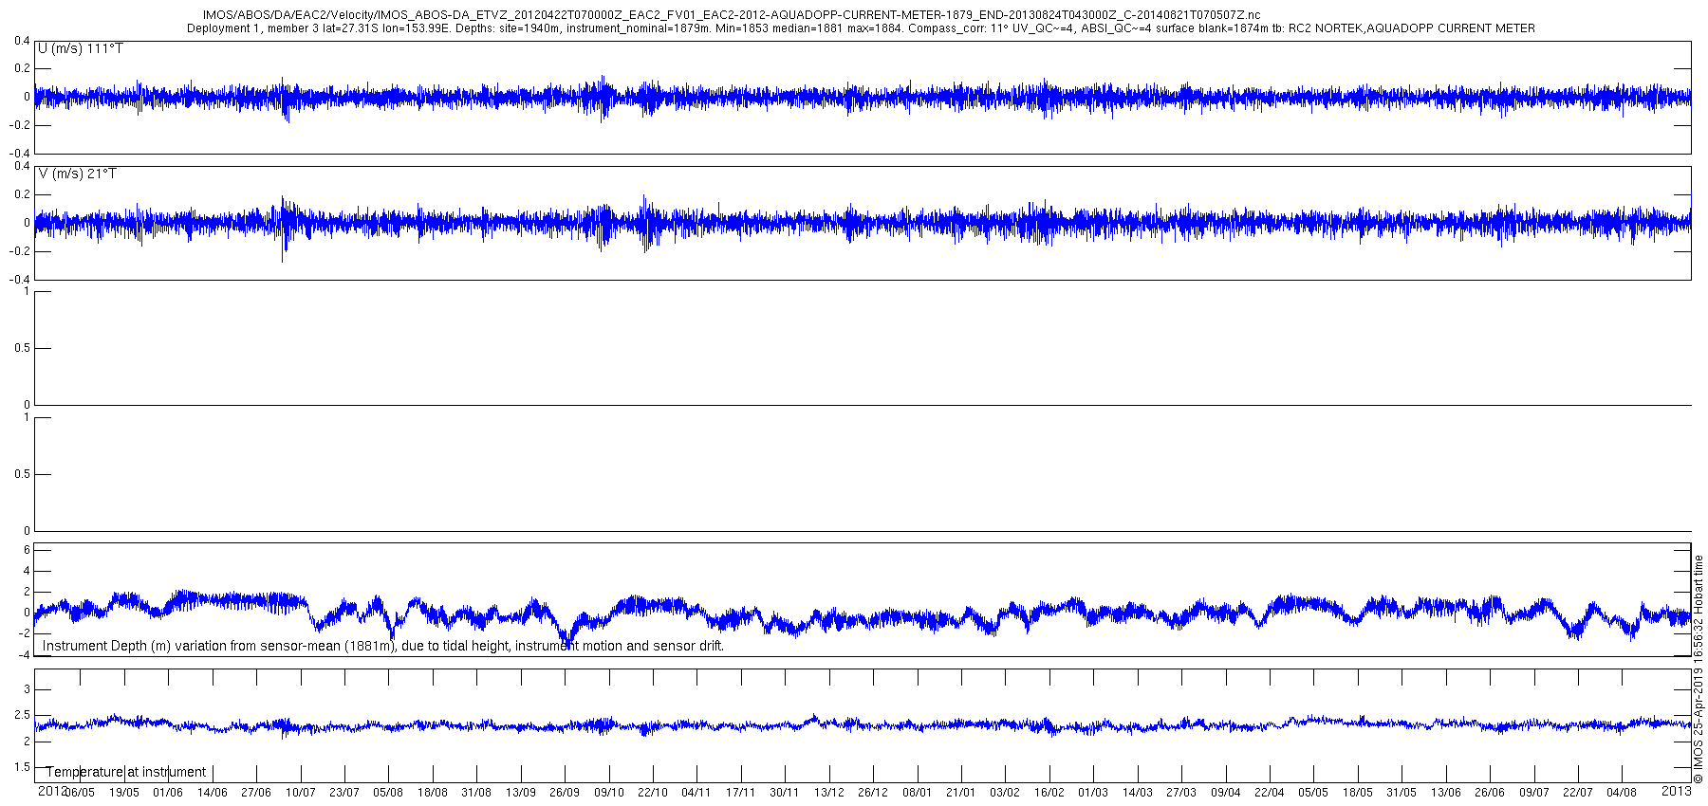
Task: Click the '10/07' date tick label
Action: [x=301, y=793]
